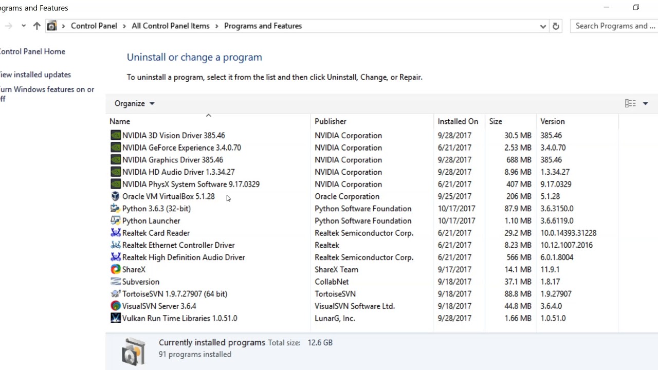
Task: Click the Python Launcher icon
Action: click(116, 221)
